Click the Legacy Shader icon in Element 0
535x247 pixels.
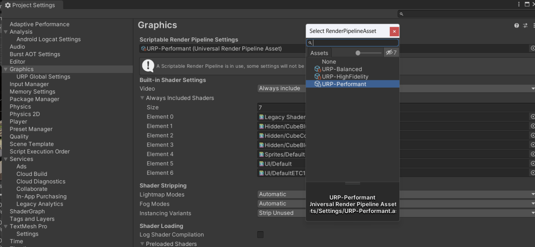click(x=261, y=117)
